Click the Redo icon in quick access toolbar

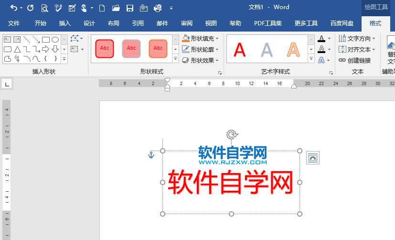[x=31, y=8]
